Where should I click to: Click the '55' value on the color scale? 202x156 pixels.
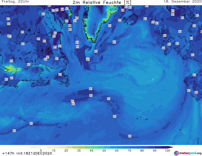pyautogui.click(x=104, y=150)
